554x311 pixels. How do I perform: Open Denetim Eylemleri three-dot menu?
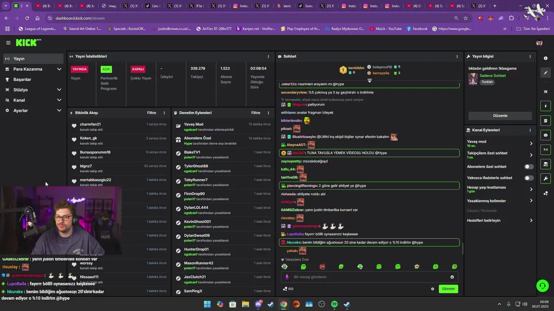coord(268,113)
